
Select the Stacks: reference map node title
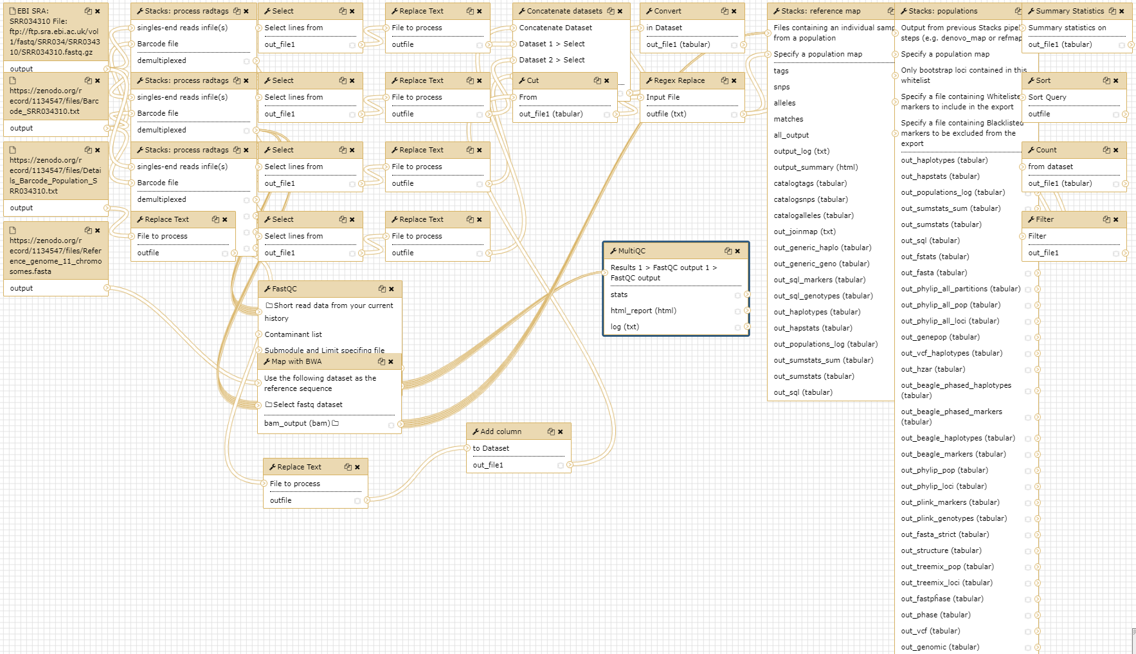pos(820,11)
